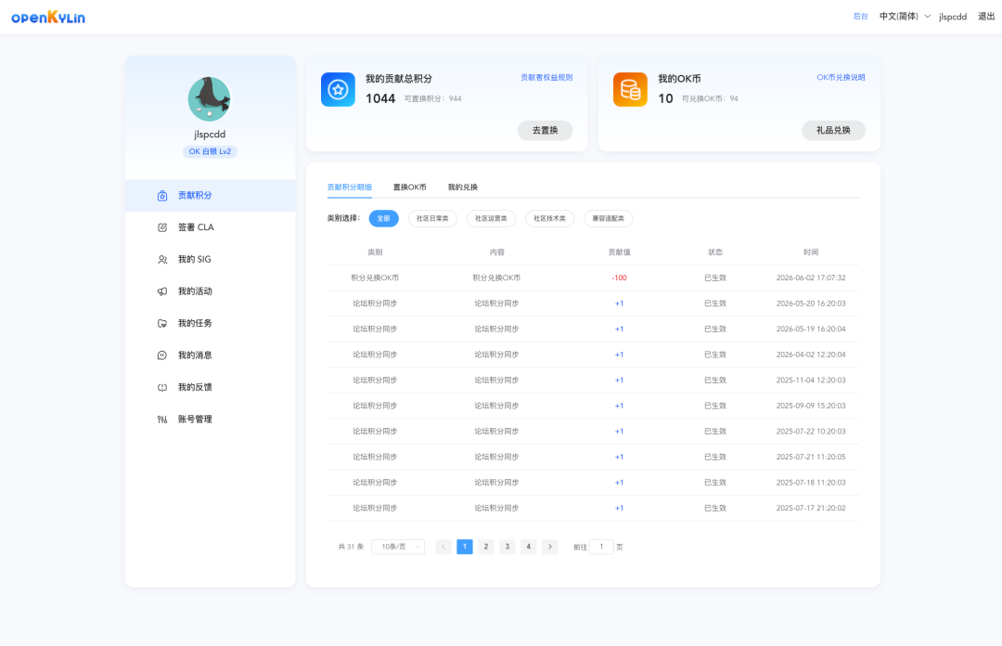Open 我的消息 sidebar menu
Viewport: 1002px width, 646px height.
(x=211, y=355)
